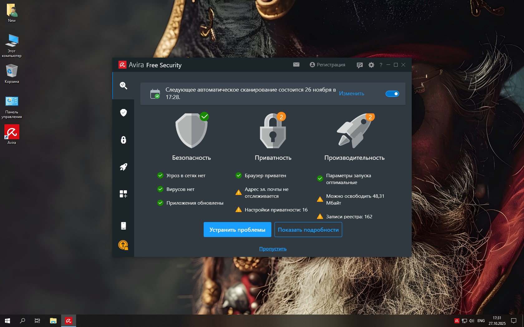
Task: Open the Status scan icon in Avira sidebar
Action: pyautogui.click(x=124, y=85)
